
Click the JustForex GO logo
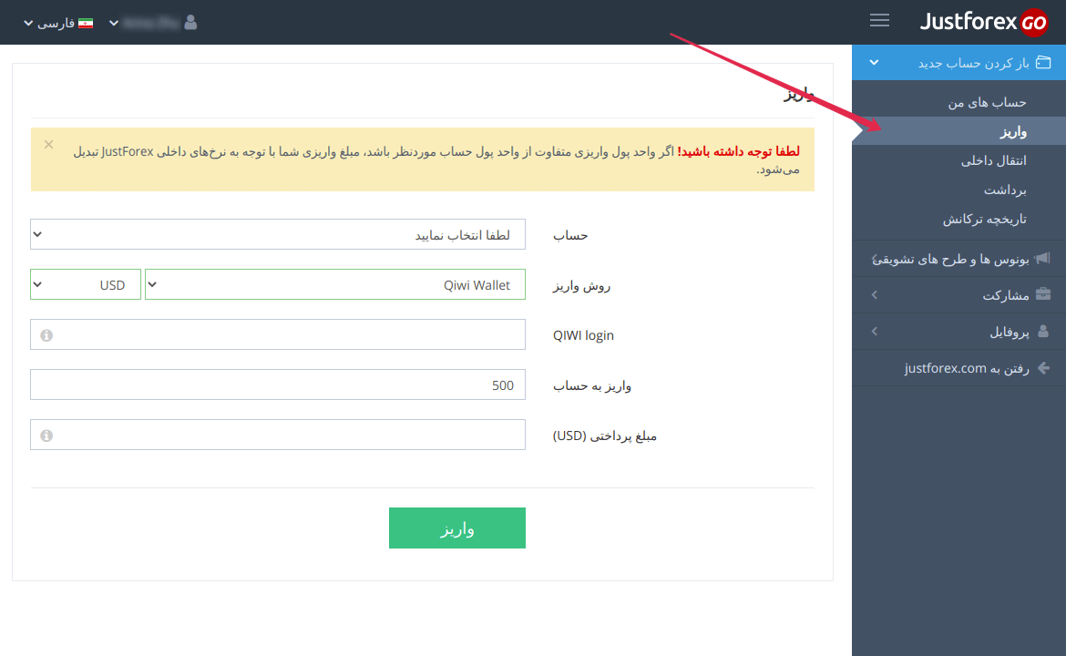coord(983,22)
